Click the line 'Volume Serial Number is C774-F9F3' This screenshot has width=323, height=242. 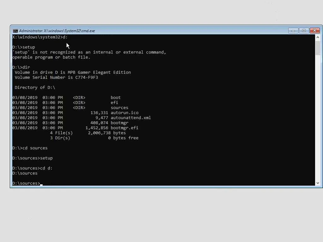point(56,78)
